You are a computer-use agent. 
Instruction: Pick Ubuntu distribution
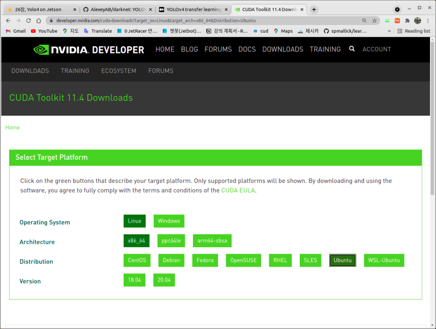pyautogui.click(x=343, y=260)
